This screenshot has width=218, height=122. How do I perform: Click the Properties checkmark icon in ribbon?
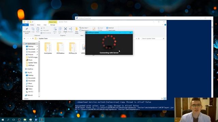click(94, 29)
